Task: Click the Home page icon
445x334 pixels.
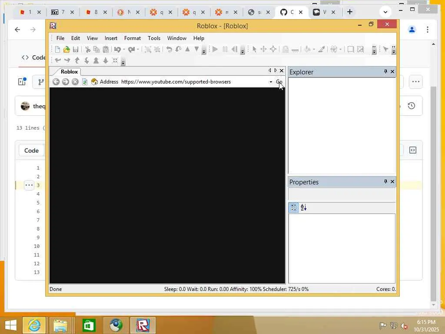Action: click(94, 82)
